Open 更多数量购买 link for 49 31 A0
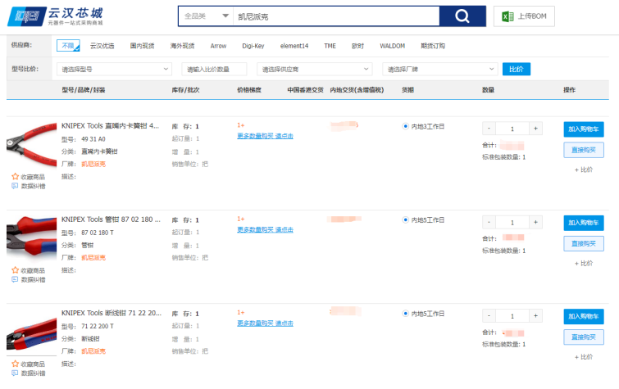The height and width of the screenshot is (389, 619). click(x=266, y=136)
